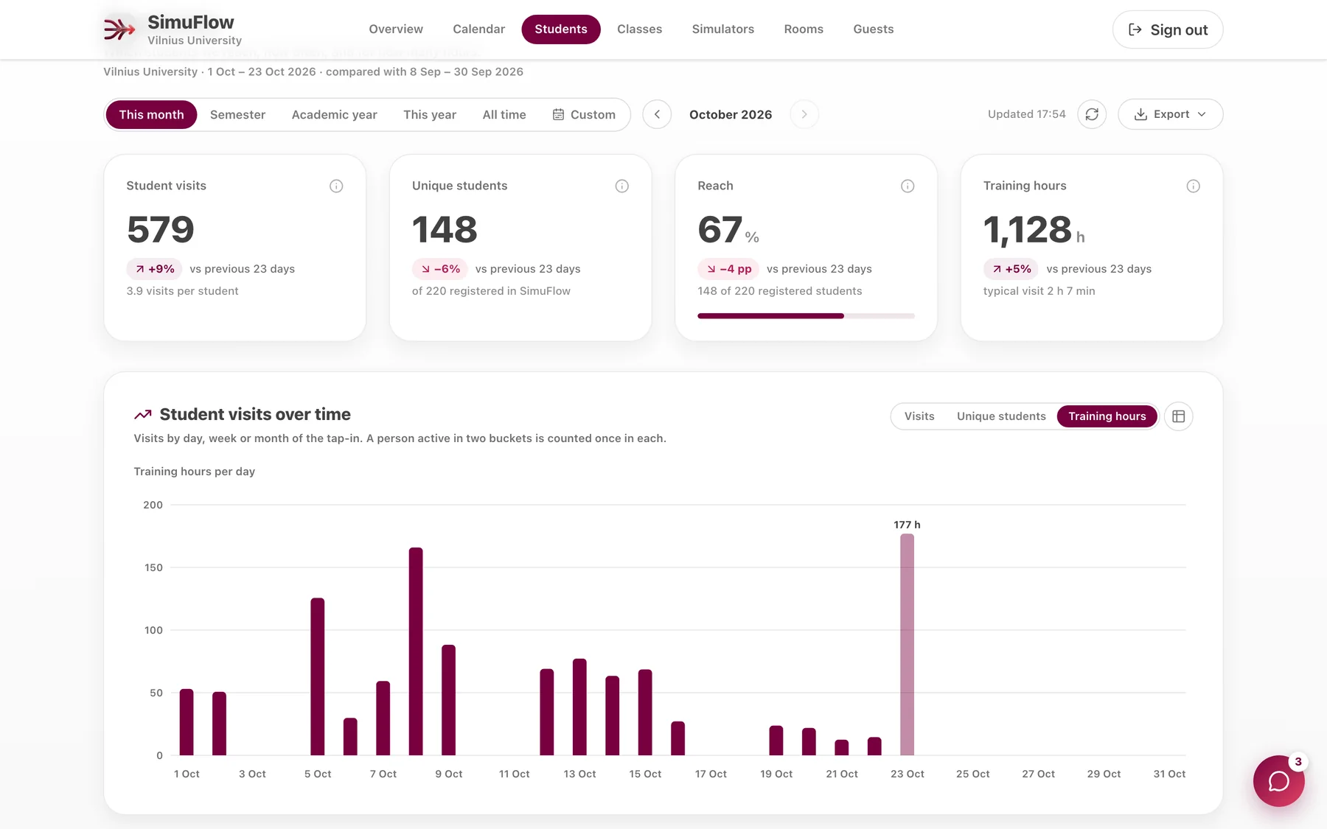Open the Overview tab
Viewport: 1327px width, 829px height.
(x=396, y=29)
